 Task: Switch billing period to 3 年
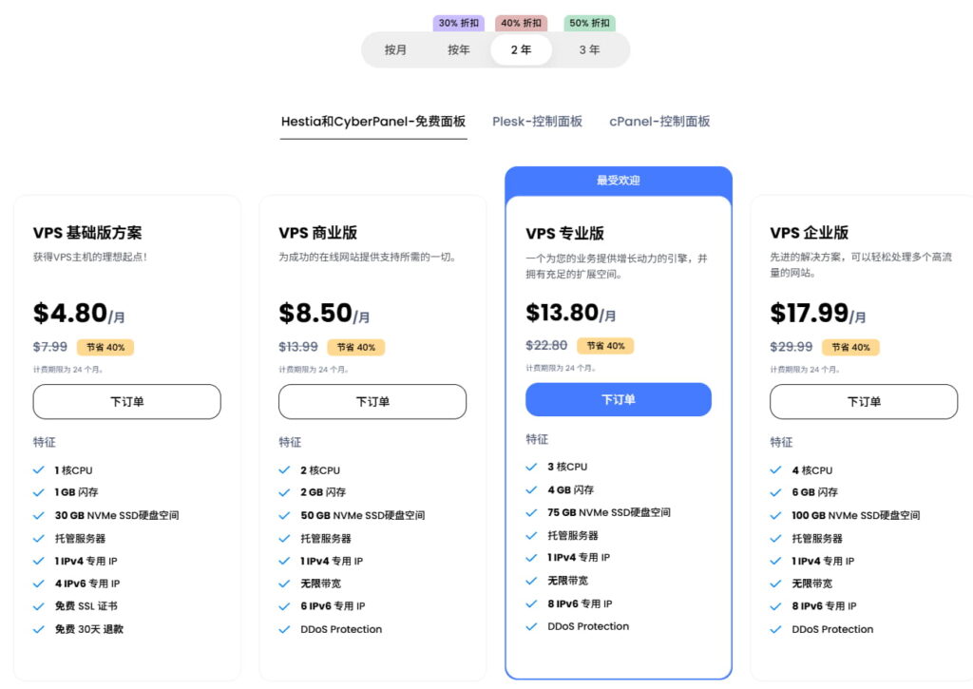click(x=589, y=49)
